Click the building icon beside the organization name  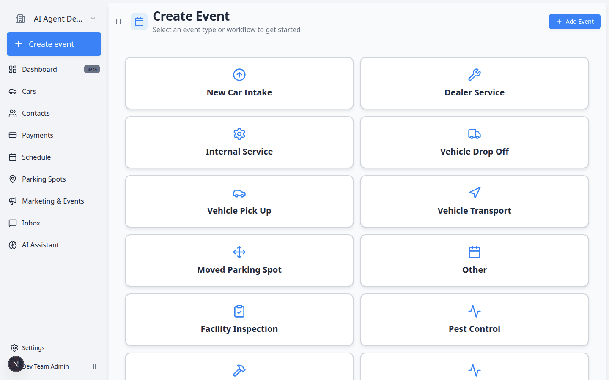point(20,19)
